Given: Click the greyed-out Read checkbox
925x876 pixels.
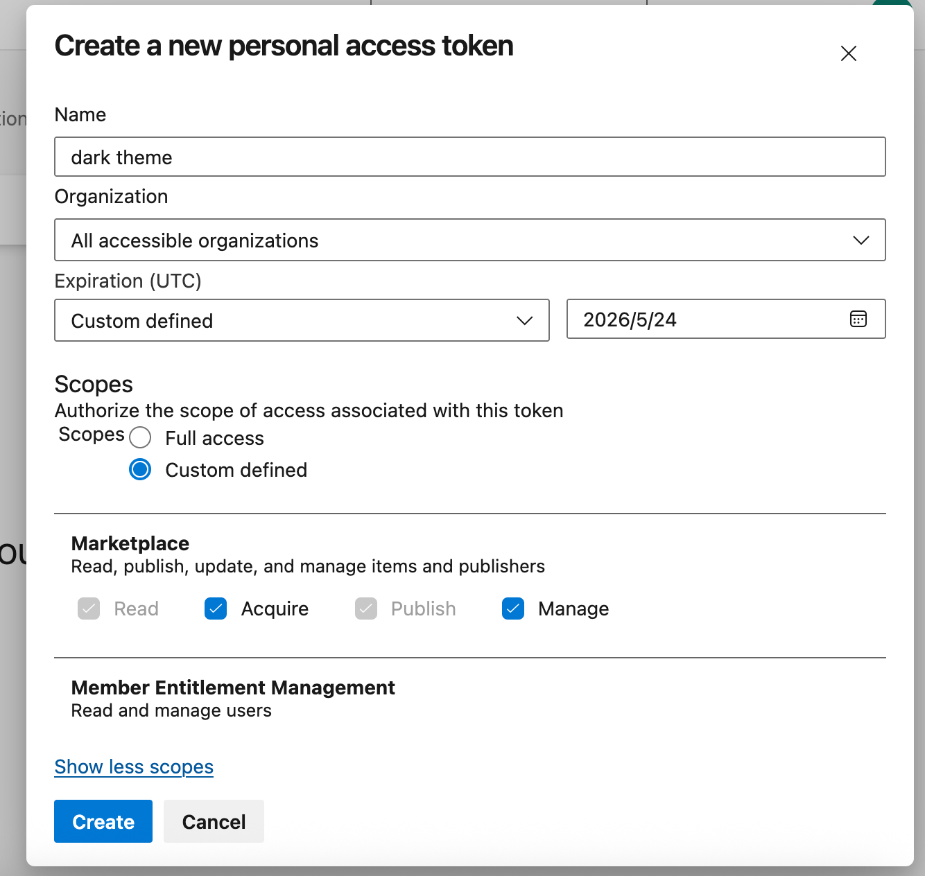Looking at the screenshot, I should coord(89,608).
